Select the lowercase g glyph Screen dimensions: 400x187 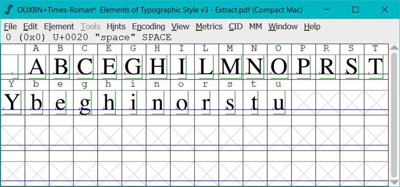click(85, 103)
